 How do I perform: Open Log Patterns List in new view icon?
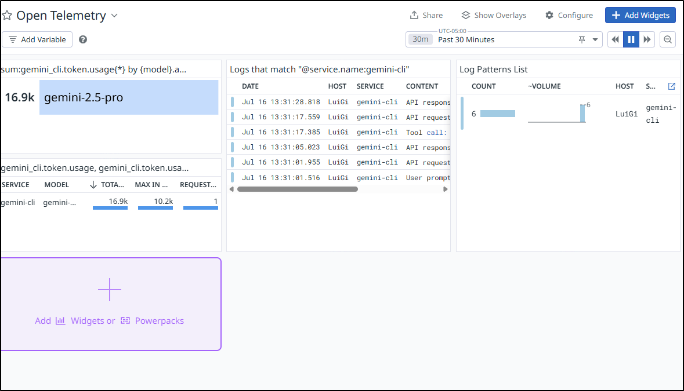672,86
